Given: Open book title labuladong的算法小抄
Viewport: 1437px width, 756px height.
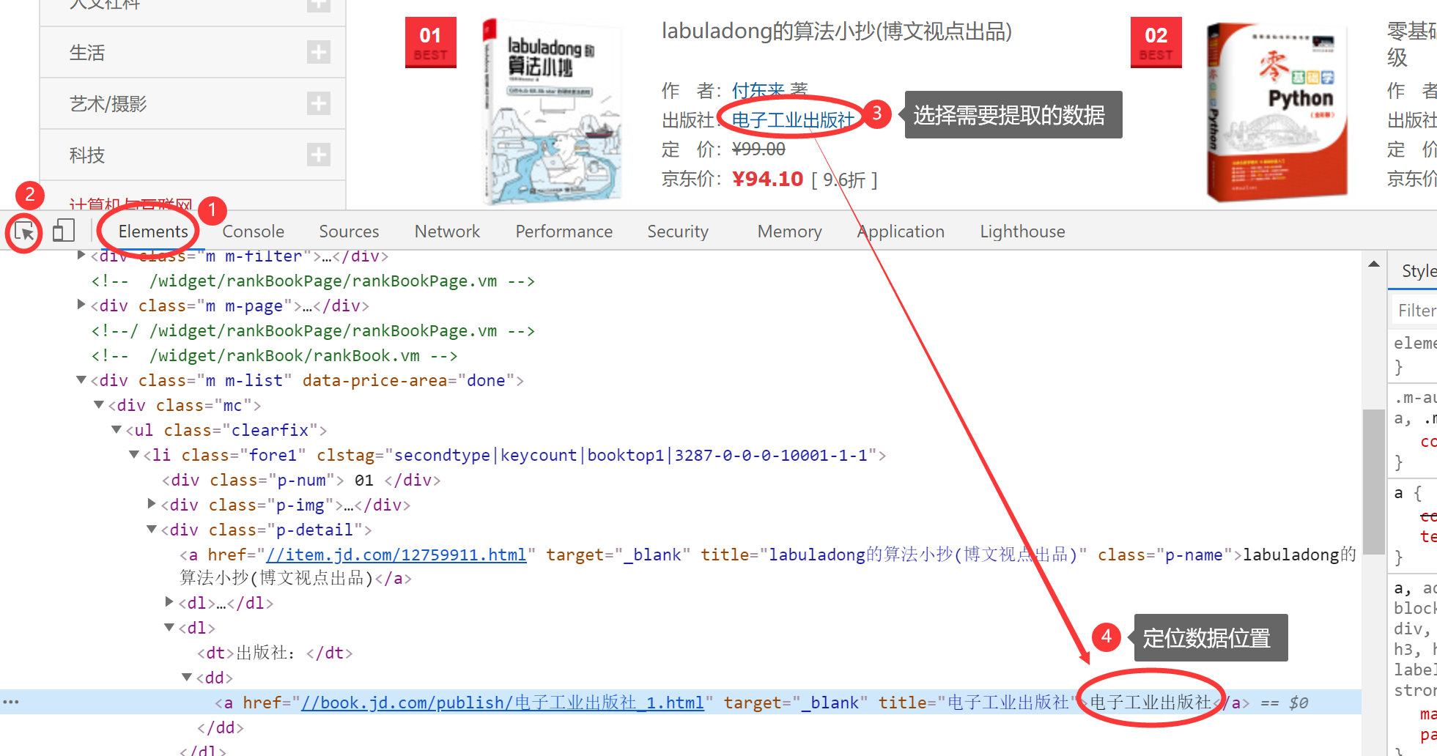Looking at the screenshot, I should [837, 31].
